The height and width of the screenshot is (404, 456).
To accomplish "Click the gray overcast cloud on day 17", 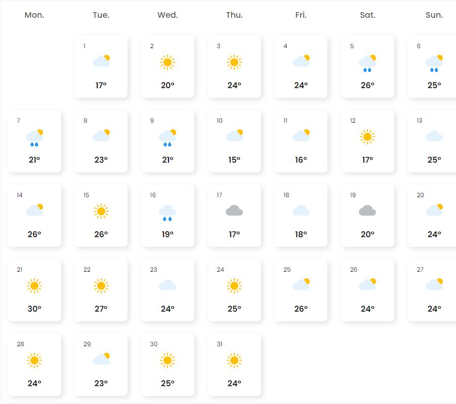I will (234, 210).
